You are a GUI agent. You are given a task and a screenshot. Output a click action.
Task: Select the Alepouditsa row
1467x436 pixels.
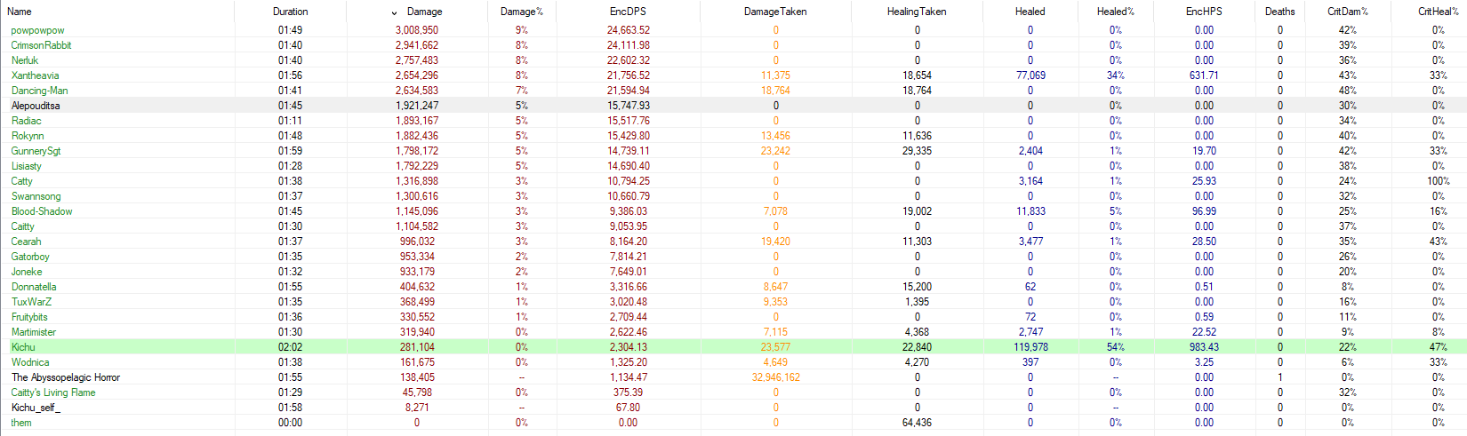pos(36,106)
